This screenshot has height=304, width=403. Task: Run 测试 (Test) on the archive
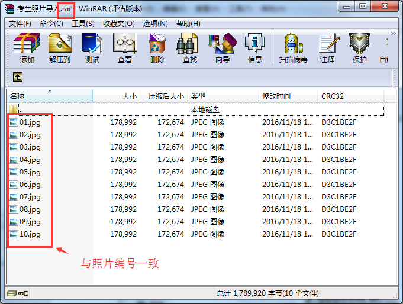[92, 48]
